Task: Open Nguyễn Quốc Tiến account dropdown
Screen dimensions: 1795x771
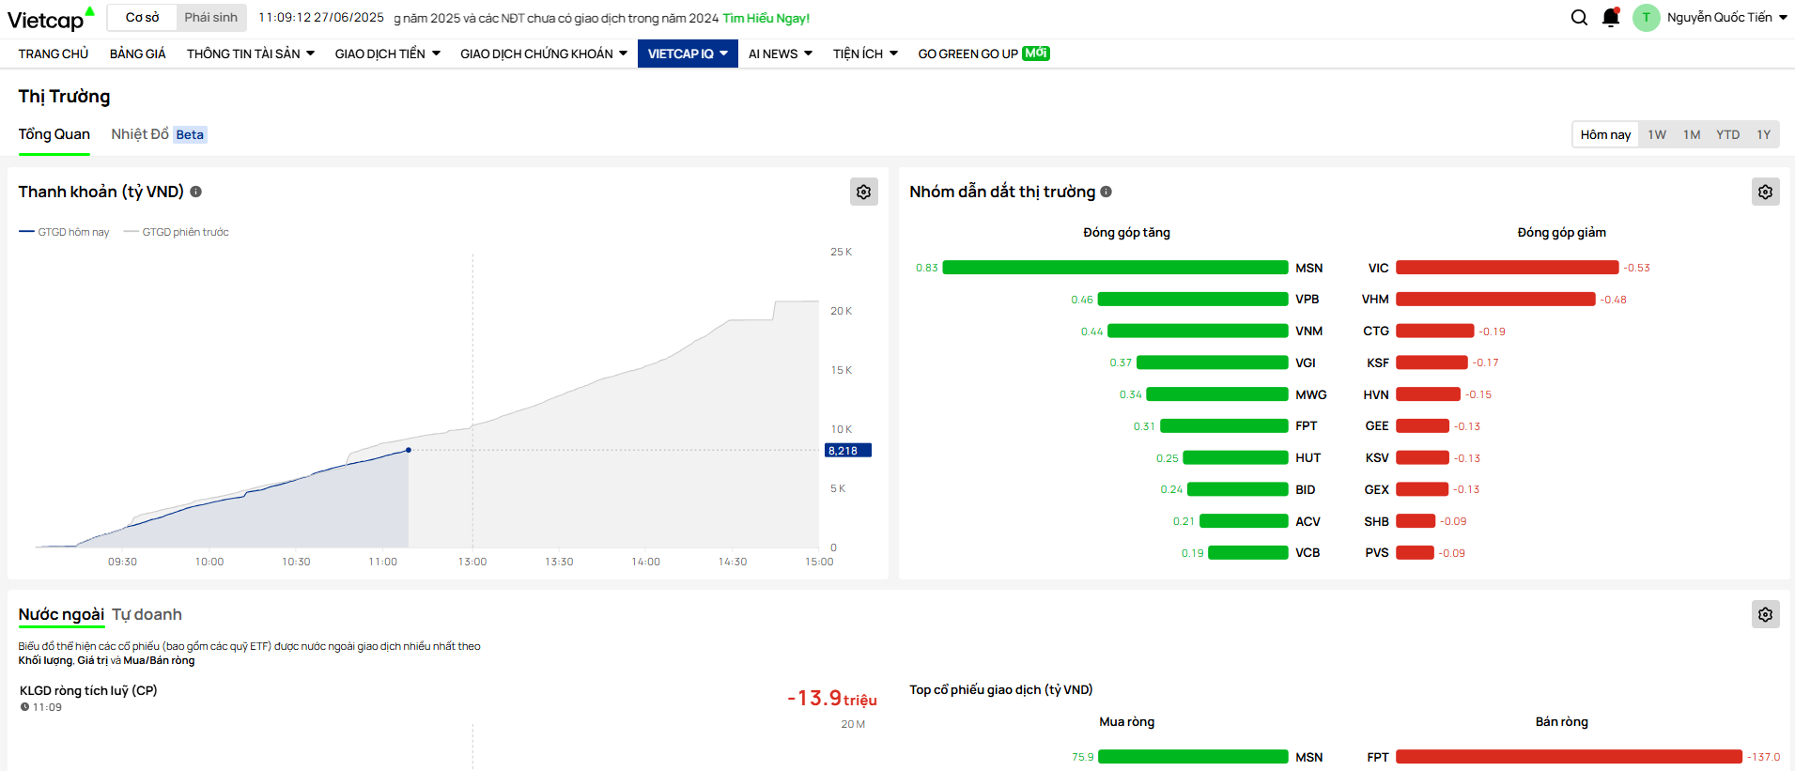Action: 1726,17
